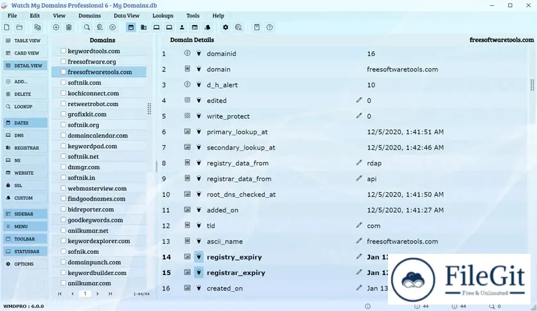Click the info icon in status bar

[367, 307]
